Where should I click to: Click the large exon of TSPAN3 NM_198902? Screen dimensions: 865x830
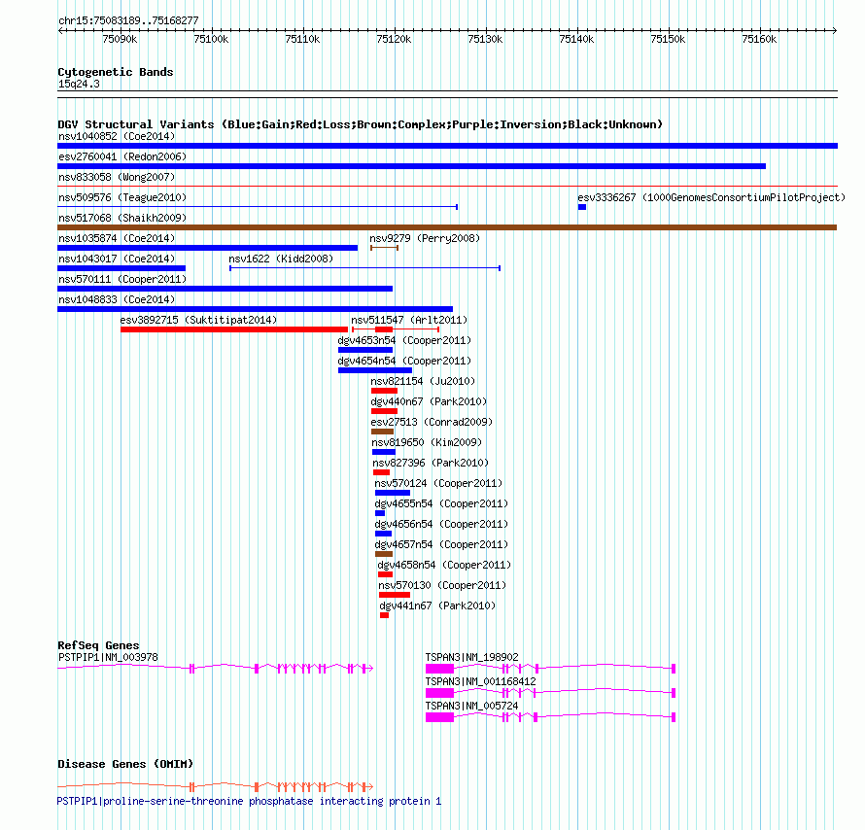[439, 669]
